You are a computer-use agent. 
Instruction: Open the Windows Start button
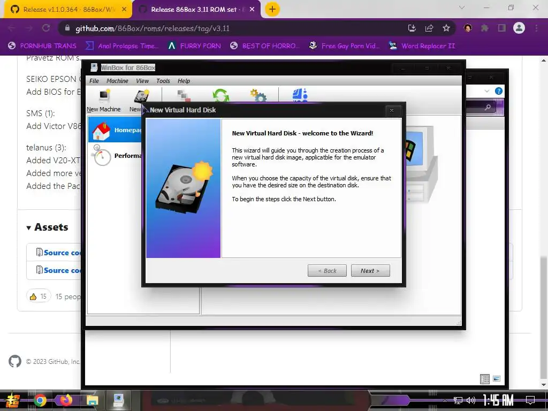[x=13, y=400]
